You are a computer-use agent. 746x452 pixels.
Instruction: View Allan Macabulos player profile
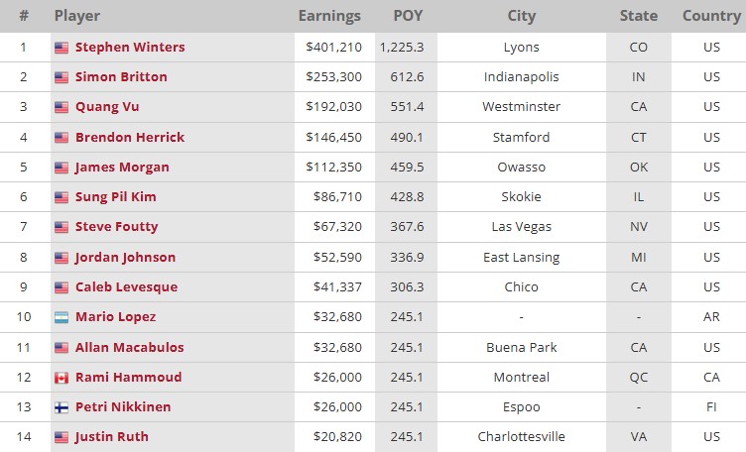pyautogui.click(x=129, y=347)
